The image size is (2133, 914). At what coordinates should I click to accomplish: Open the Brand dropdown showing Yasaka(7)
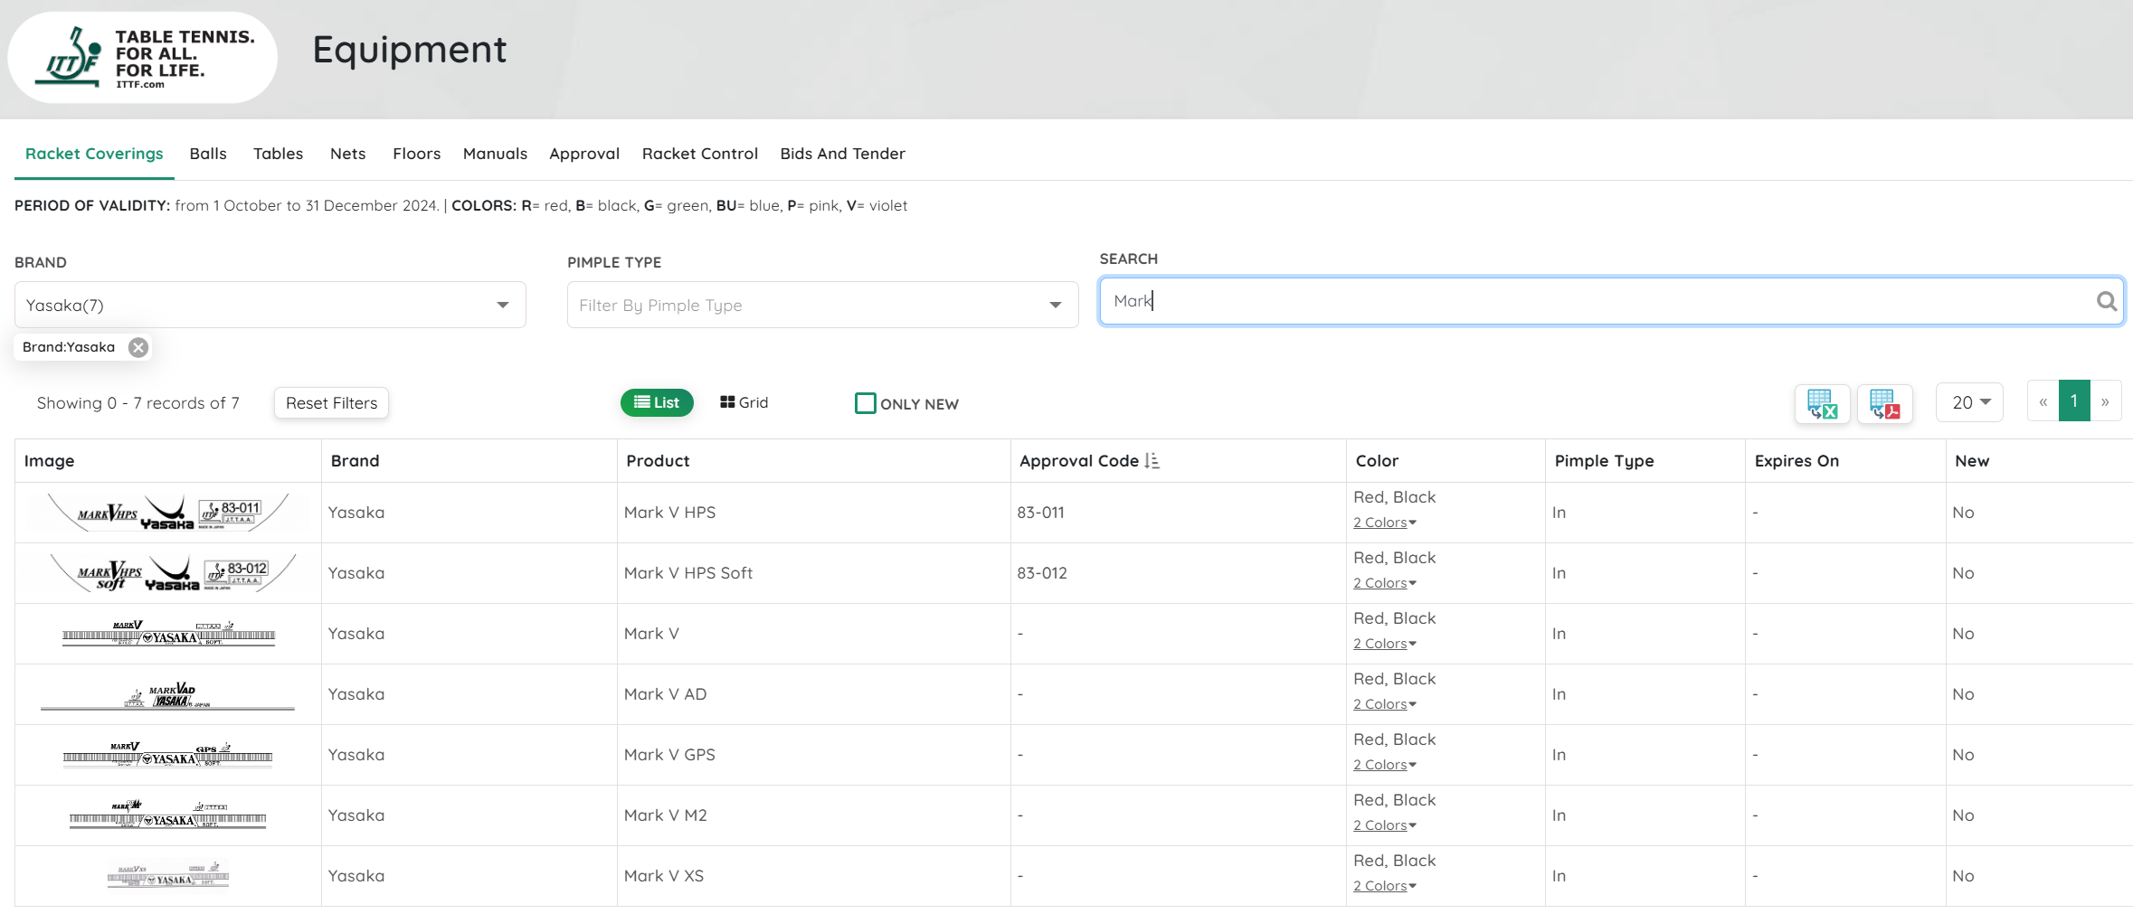pos(270,305)
